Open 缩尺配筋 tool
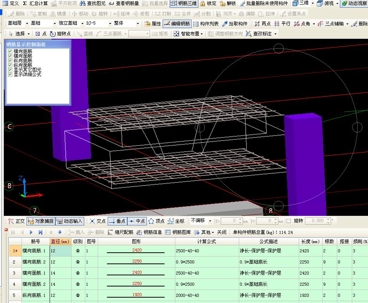Viewport: 368px width, 303px height. [x=121, y=232]
